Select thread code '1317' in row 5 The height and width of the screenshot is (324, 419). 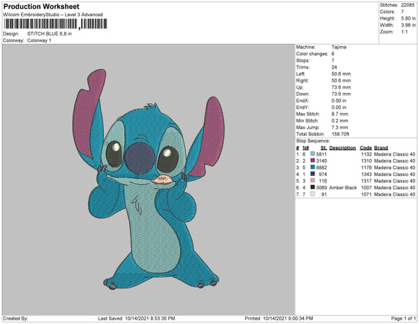pos(367,181)
